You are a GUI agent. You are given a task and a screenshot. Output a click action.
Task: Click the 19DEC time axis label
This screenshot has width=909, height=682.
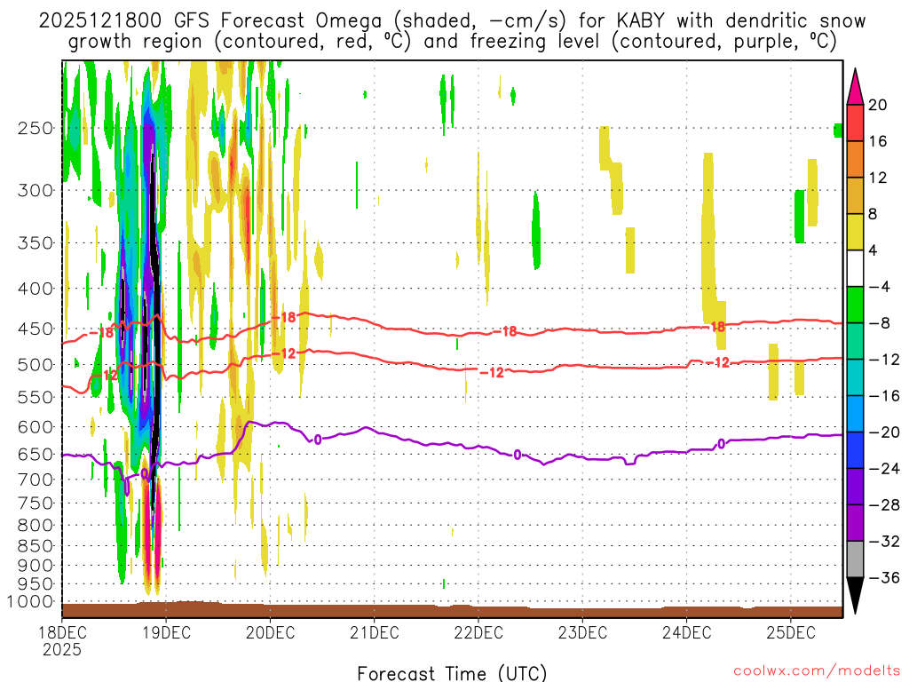(166, 632)
